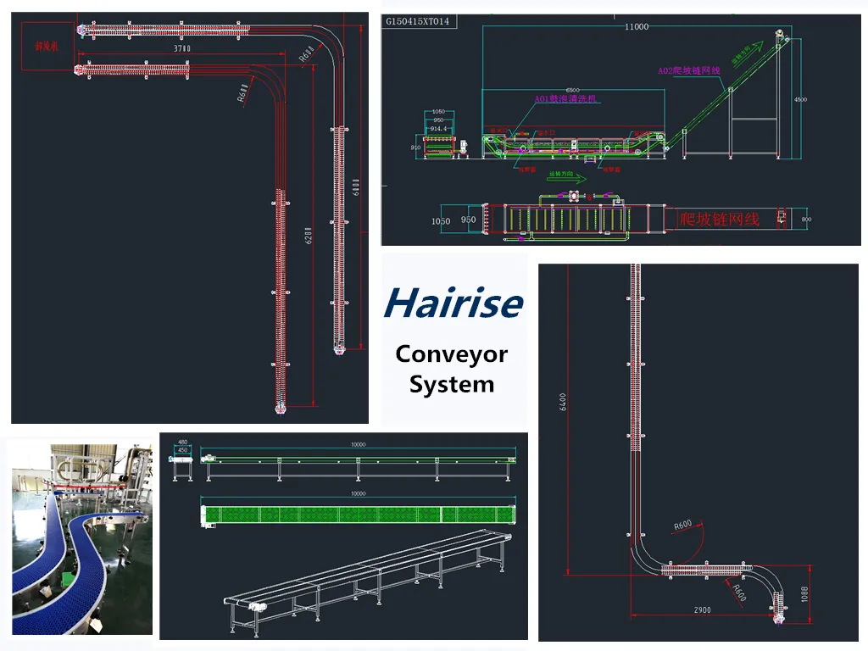This screenshot has width=868, height=651.
Task: Click the 4500 height dimension
Action: tap(801, 99)
